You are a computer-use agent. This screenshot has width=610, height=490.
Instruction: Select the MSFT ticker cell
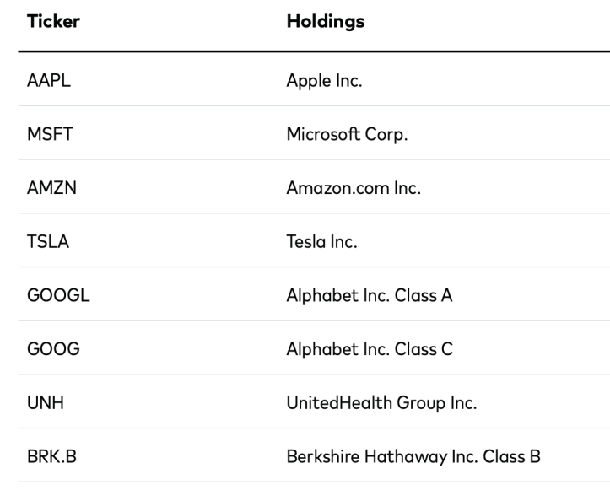coord(50,135)
